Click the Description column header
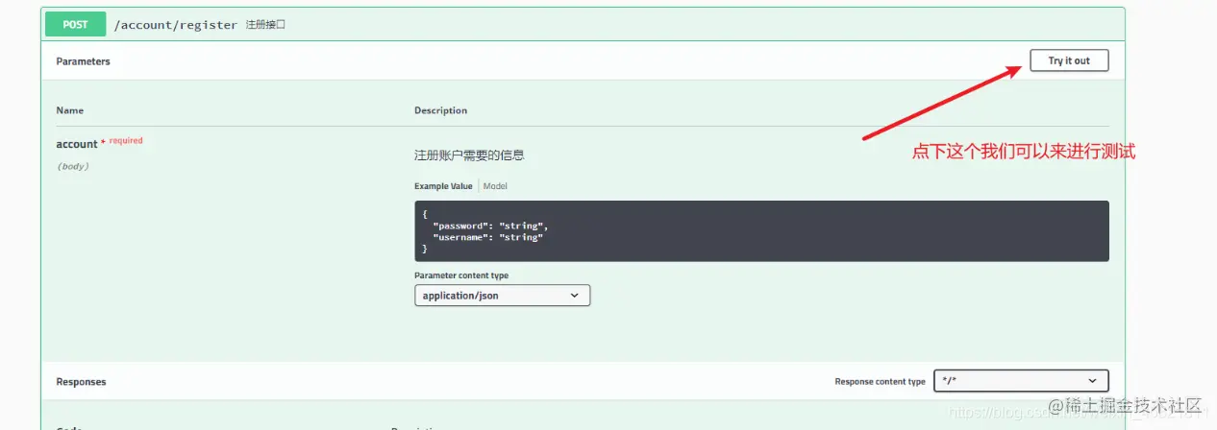1217x430 pixels. 440,110
